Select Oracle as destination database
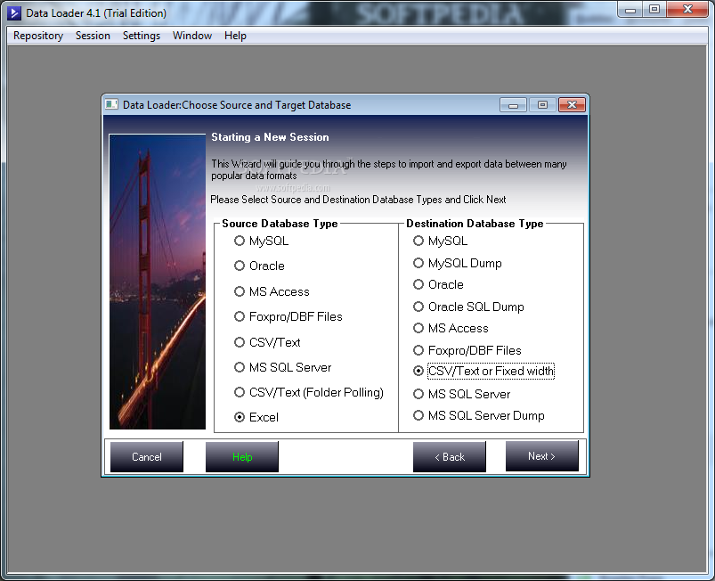715x581 pixels. [x=438, y=285]
